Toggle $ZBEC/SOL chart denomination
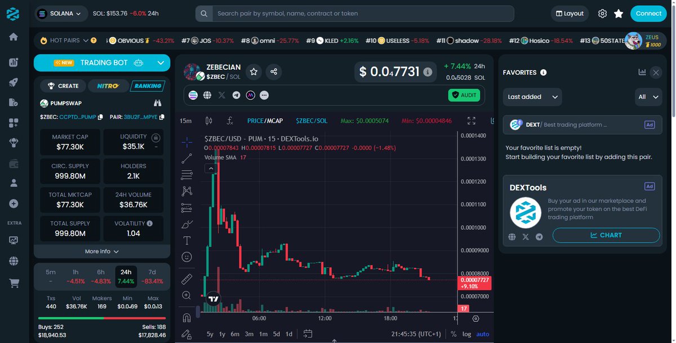This screenshot has height=343, width=676. click(312, 121)
